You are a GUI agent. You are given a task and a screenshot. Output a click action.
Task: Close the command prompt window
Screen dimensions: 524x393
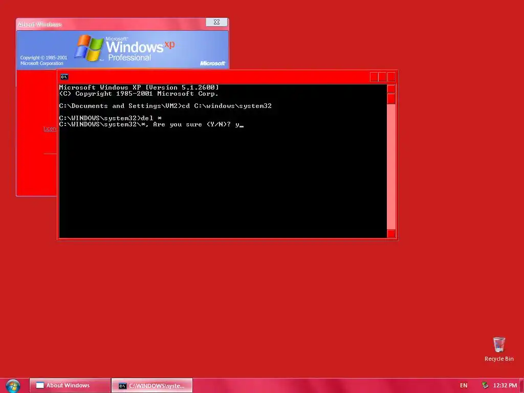391,77
